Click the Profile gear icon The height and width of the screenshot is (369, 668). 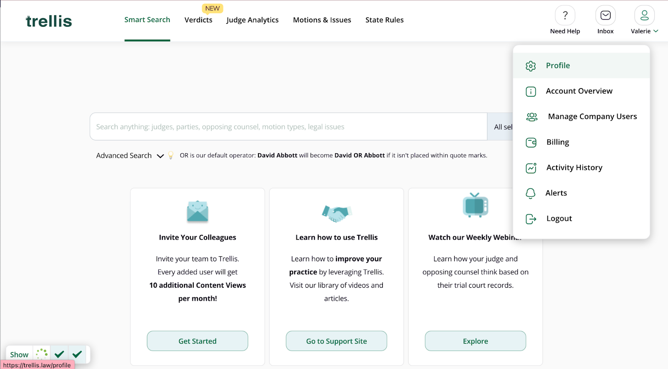pyautogui.click(x=531, y=66)
